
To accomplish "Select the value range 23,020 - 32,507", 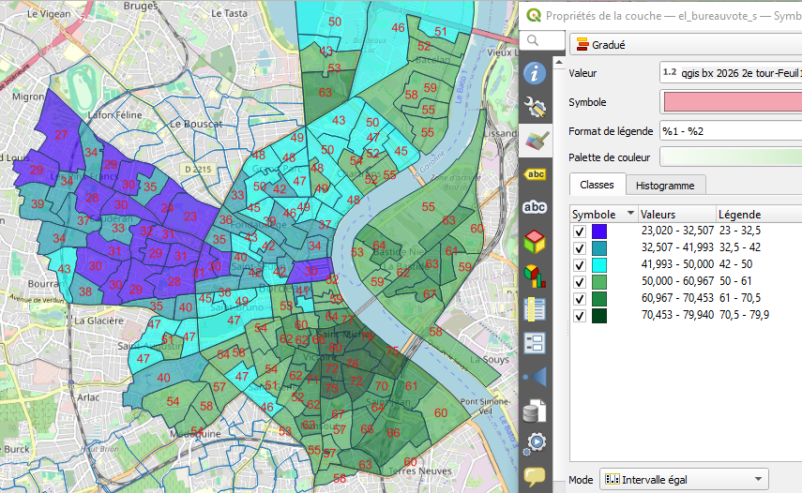I will pos(677,231).
